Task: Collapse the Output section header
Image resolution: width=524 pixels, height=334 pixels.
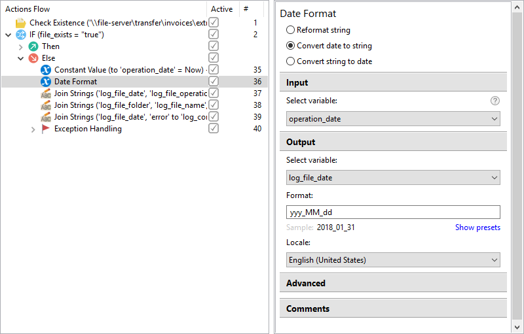Action: 393,142
